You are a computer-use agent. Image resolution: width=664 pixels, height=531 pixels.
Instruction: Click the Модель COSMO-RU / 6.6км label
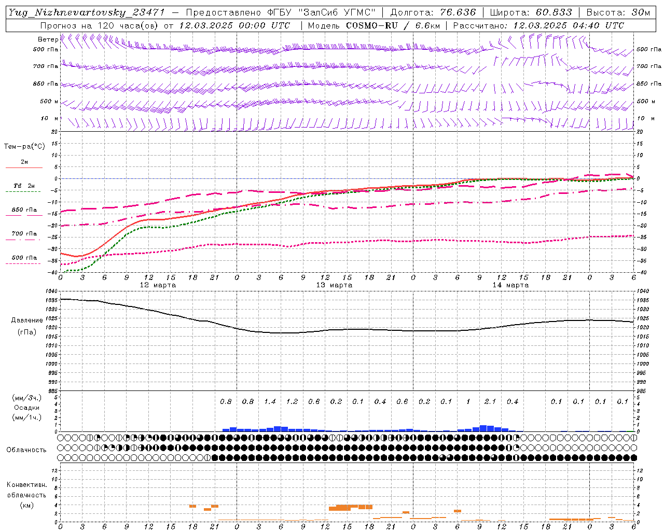(374, 25)
